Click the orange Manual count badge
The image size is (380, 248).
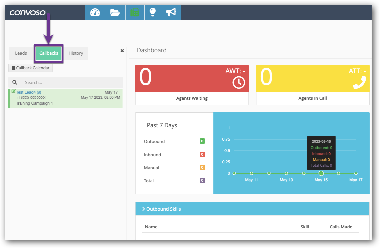coord(202,167)
